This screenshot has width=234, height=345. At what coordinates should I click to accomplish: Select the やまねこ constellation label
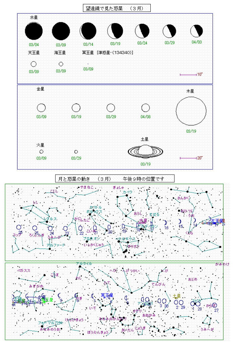point(87,187)
